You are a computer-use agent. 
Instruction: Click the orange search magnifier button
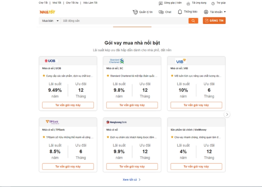(x=193, y=21)
